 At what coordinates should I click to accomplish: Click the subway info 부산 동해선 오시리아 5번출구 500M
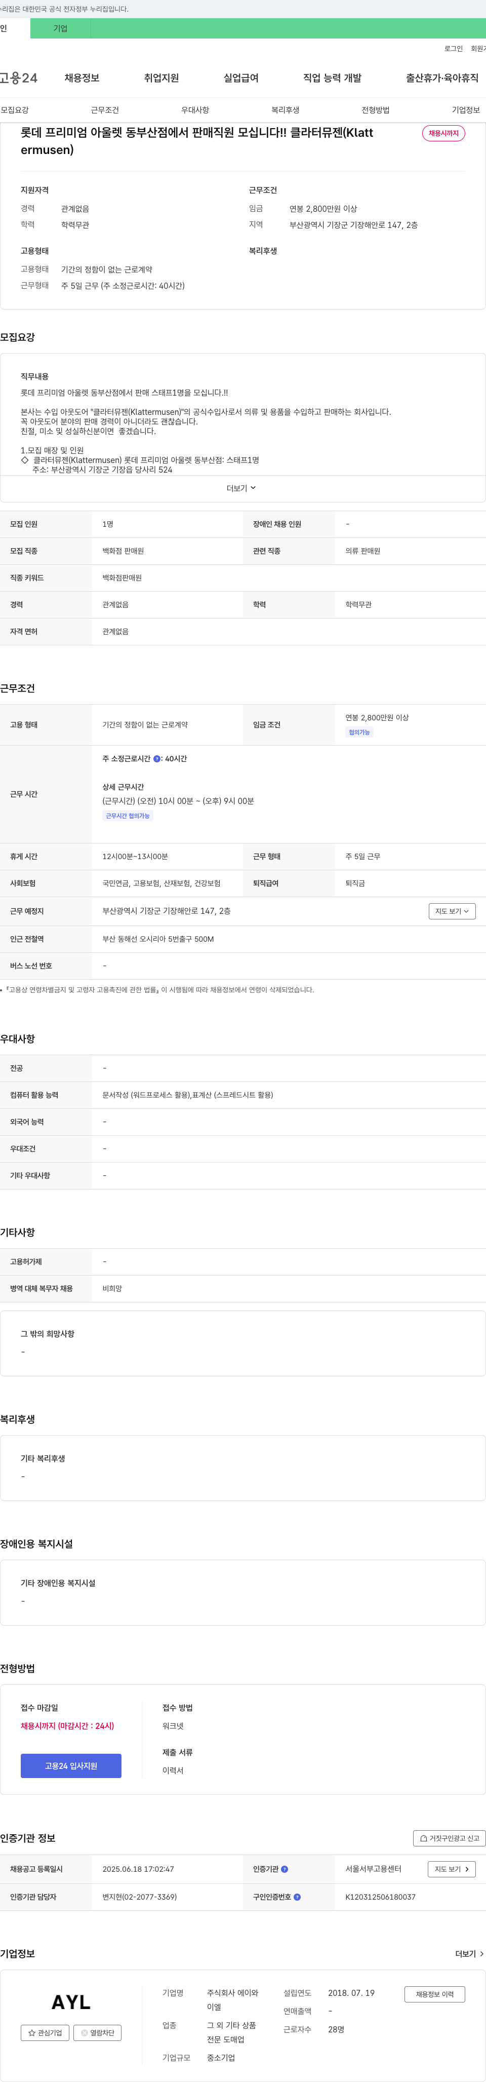pos(158,939)
